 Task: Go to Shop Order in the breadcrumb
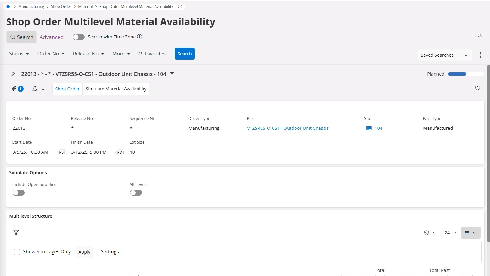[x=61, y=7]
